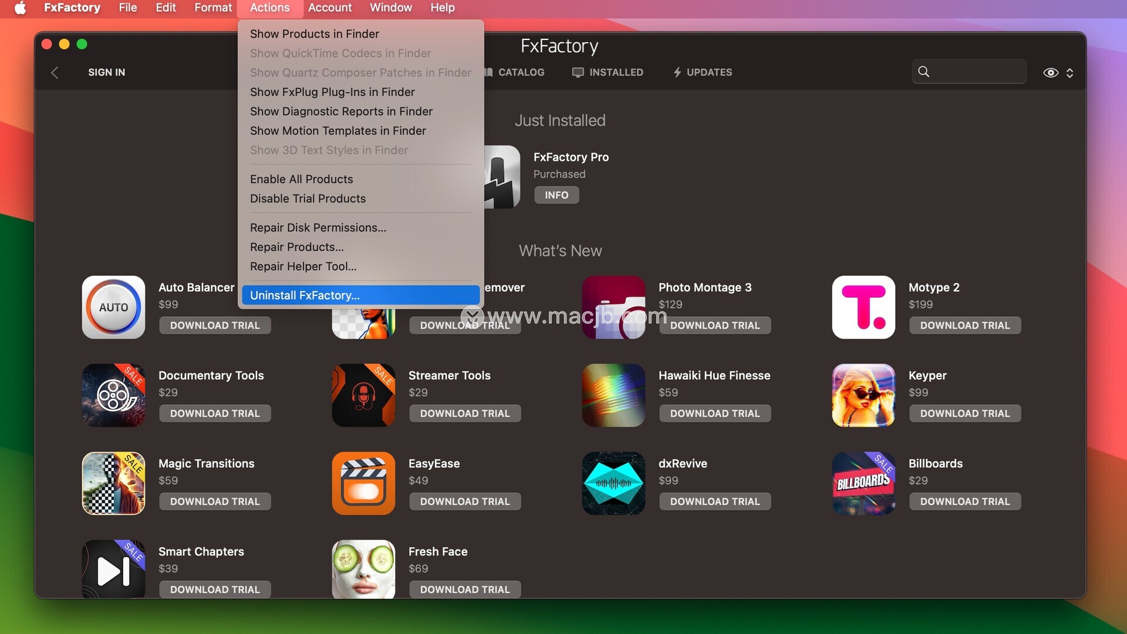Open the Fresh Face product icon
Image resolution: width=1127 pixels, height=634 pixels.
click(x=363, y=568)
